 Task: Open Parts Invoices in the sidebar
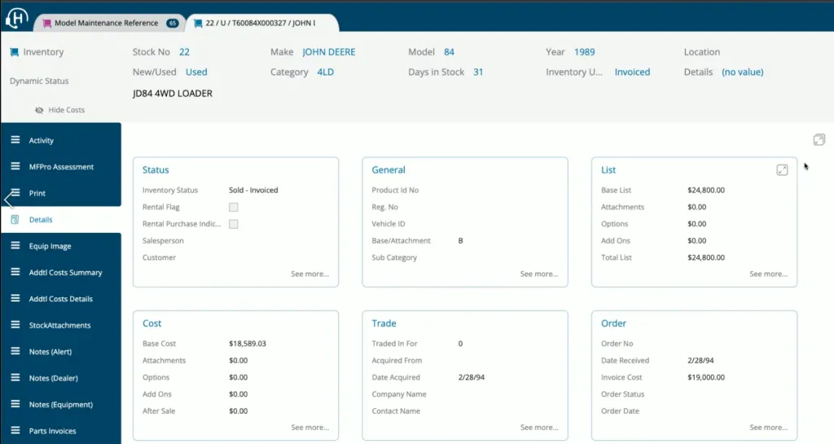click(60, 431)
